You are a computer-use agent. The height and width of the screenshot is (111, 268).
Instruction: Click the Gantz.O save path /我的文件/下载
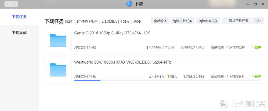click(85, 47)
